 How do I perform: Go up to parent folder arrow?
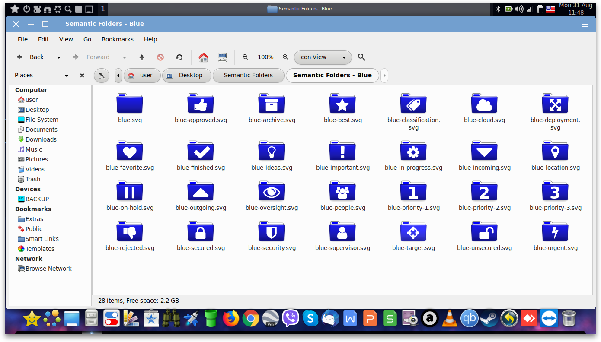[142, 57]
